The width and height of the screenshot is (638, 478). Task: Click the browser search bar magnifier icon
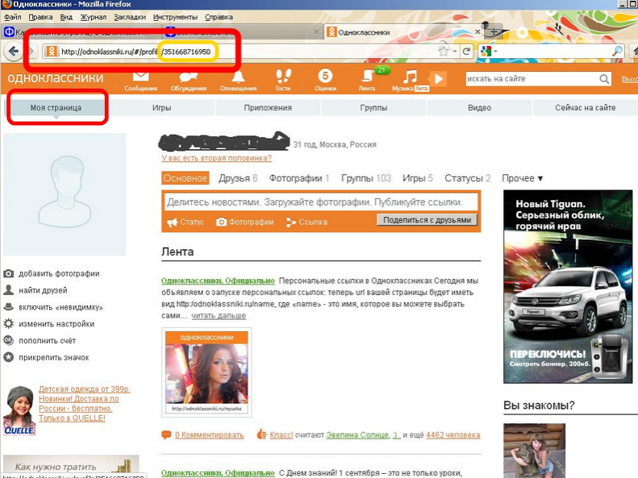tap(617, 52)
